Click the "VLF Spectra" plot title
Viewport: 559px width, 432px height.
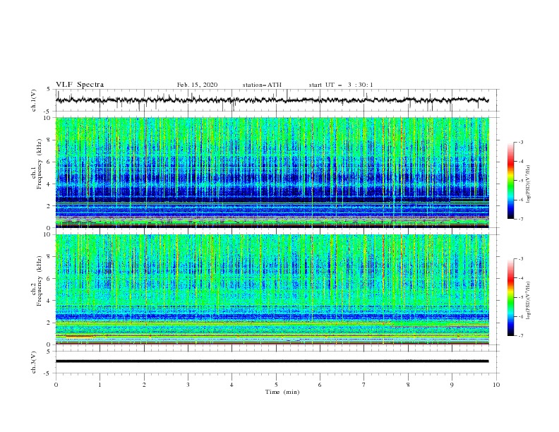pos(80,85)
